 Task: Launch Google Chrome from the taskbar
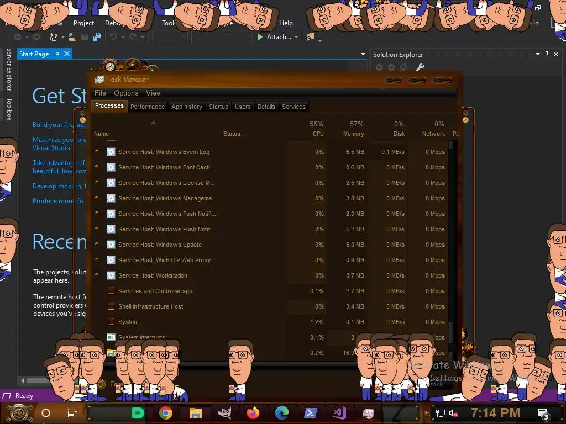tap(166, 413)
